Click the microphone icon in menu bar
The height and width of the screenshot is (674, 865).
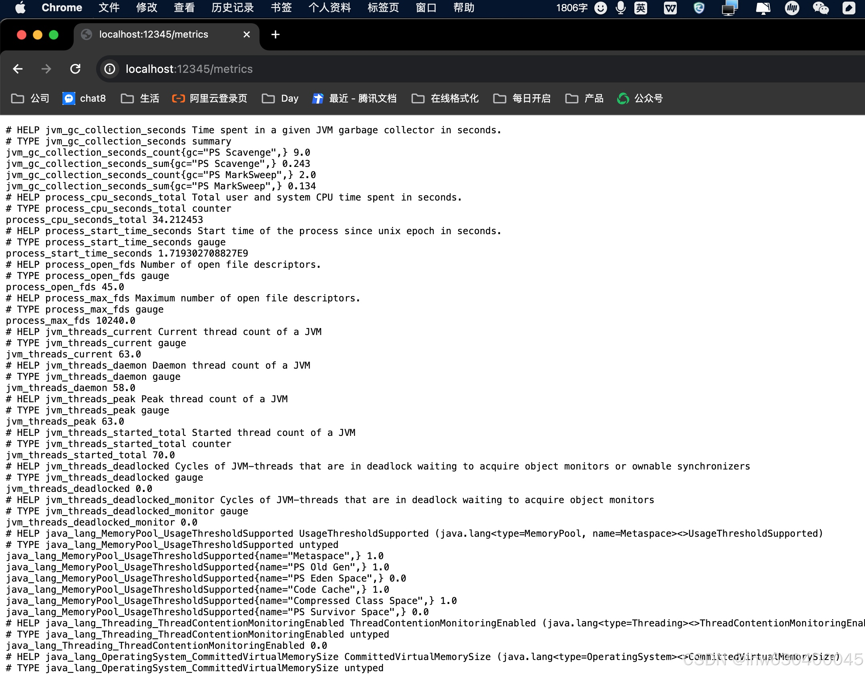(x=620, y=8)
